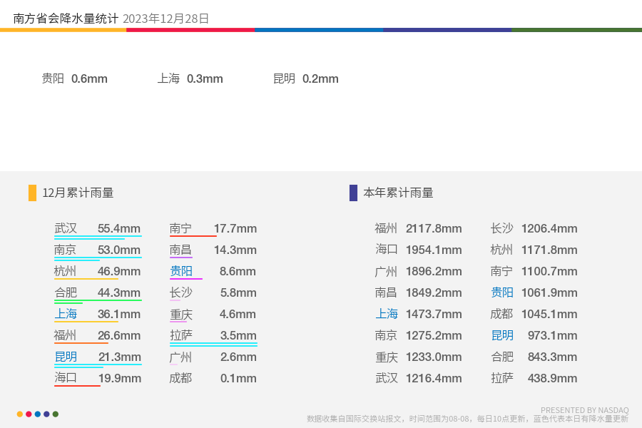Click the purple marker beside 本年累计雨量
Viewport: 642px width, 428px height.
click(353, 193)
